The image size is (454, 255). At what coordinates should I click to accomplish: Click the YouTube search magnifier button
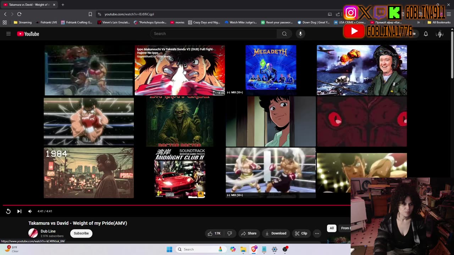tap(284, 34)
